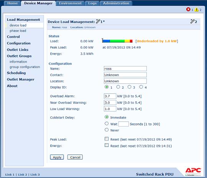This screenshot has width=207, height=178.
Task: Click the load status color bar
Action: 117,41
